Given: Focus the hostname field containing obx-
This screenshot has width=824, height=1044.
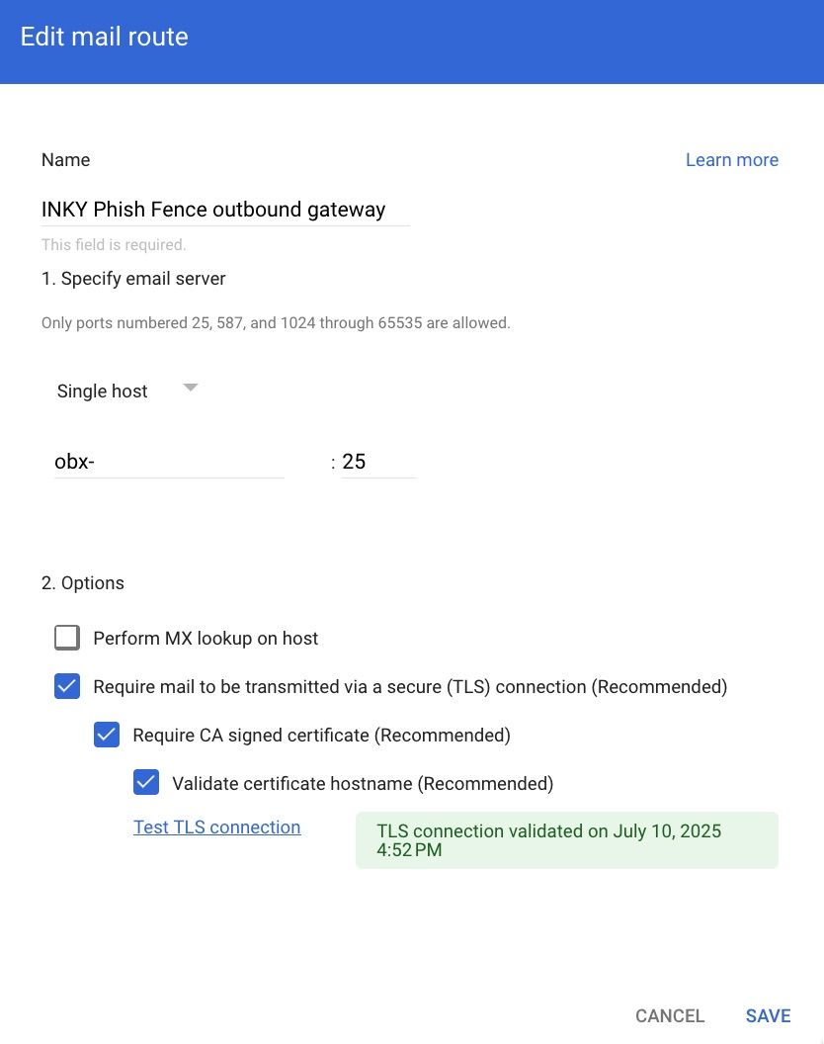Looking at the screenshot, I should pos(169,462).
